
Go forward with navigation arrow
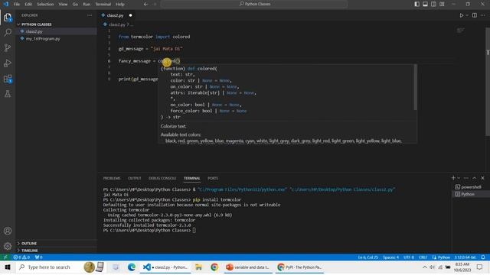[155, 4]
